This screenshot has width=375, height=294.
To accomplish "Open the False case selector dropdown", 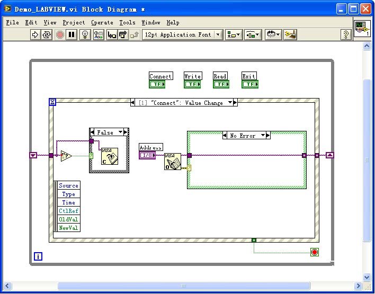I will (x=121, y=132).
